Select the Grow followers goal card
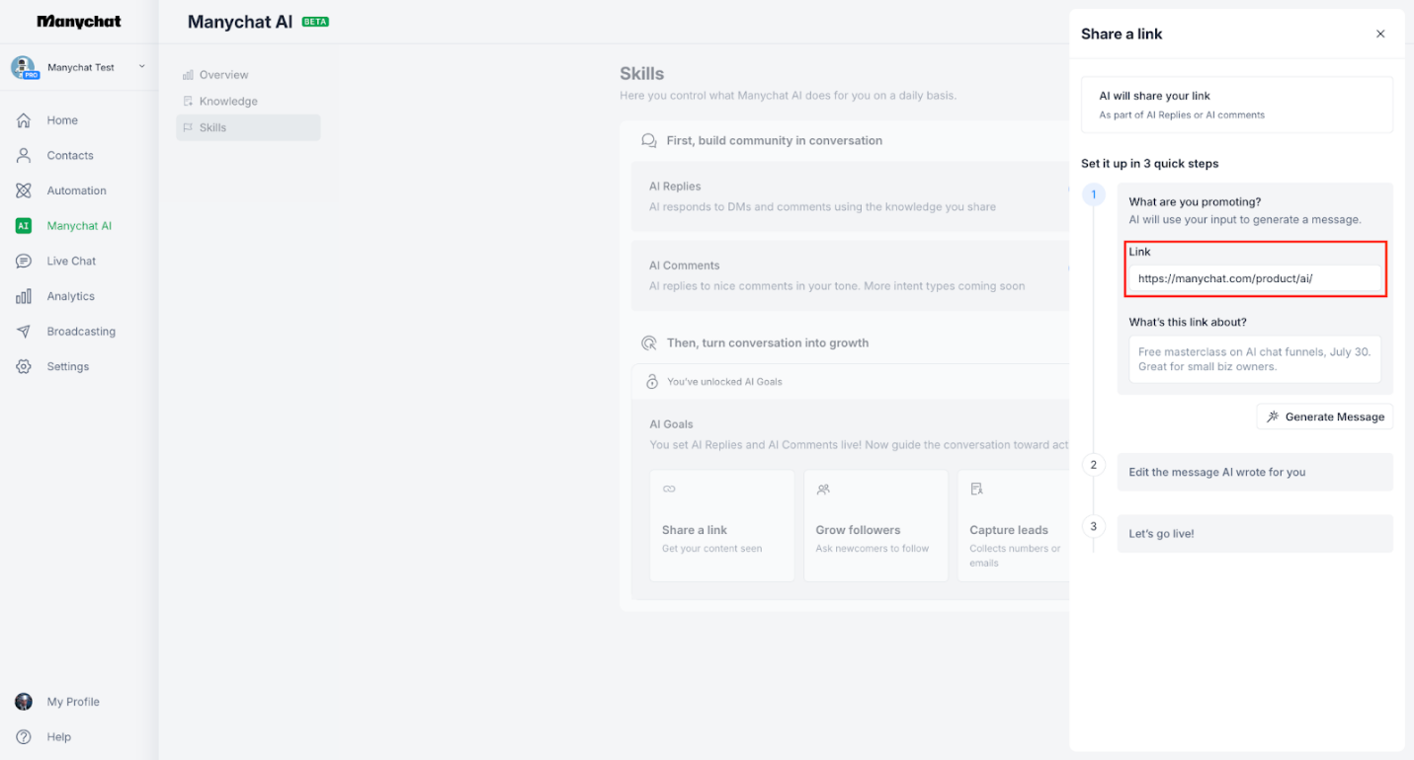 [x=875, y=525]
